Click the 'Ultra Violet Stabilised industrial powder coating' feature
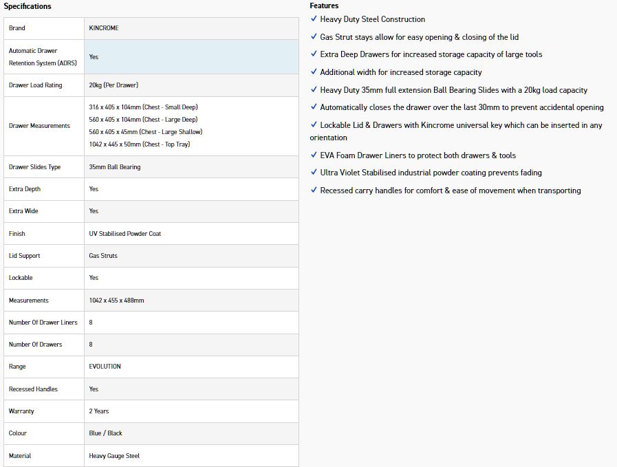Image resolution: width=617 pixels, height=467 pixels. pyautogui.click(x=431, y=173)
